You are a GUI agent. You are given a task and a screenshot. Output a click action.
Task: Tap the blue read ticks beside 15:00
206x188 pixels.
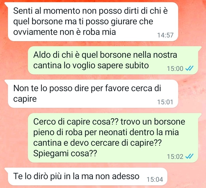(189, 68)
